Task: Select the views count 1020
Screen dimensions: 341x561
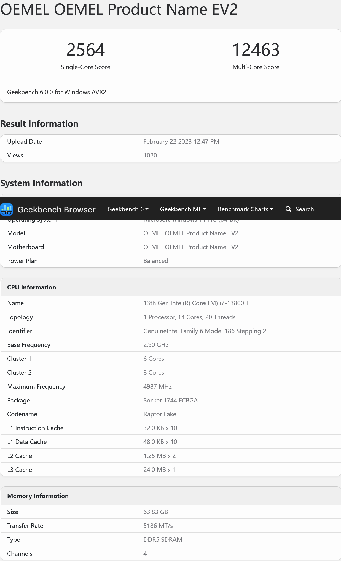Action: coord(150,155)
